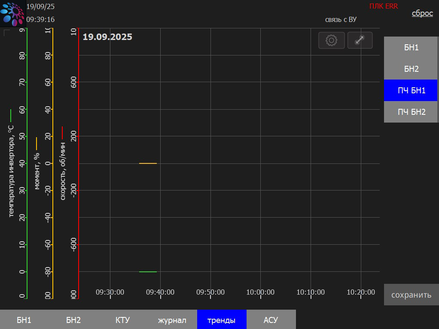Open the БН1 tab in bottom navigation
The image size is (439, 329).
(x=24, y=320)
